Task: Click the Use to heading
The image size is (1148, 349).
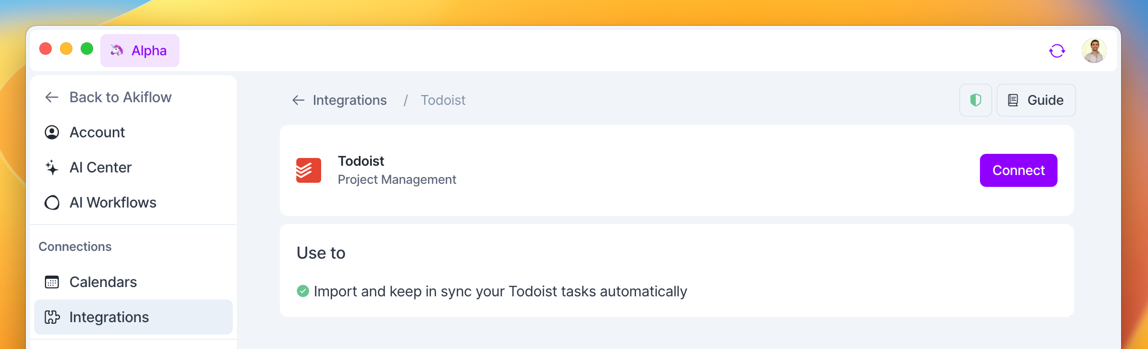Action: [321, 253]
